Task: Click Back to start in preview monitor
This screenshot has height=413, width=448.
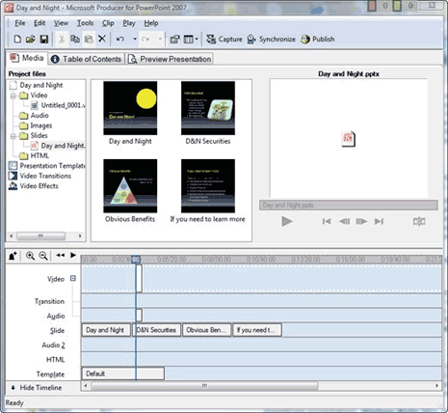Action: coord(327,221)
